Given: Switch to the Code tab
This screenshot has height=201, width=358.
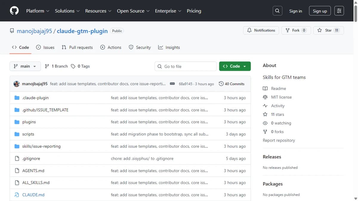Looking at the screenshot, I should pos(20,47).
